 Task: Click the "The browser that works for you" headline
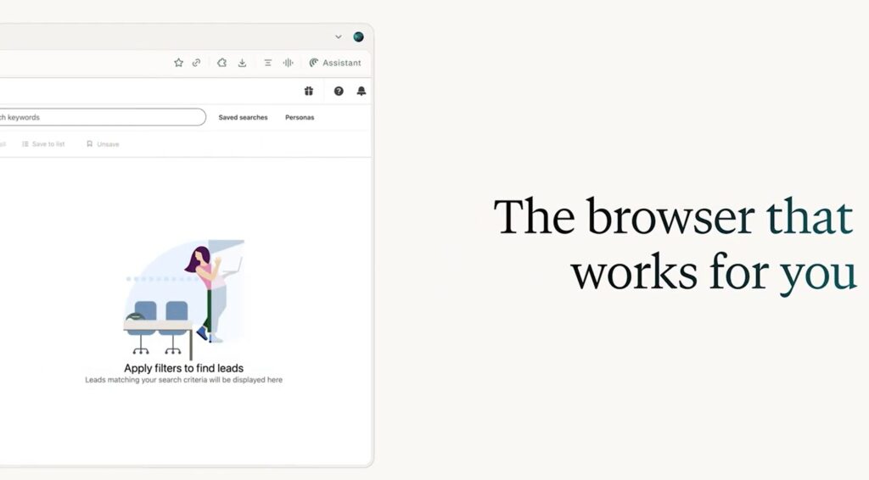point(673,245)
